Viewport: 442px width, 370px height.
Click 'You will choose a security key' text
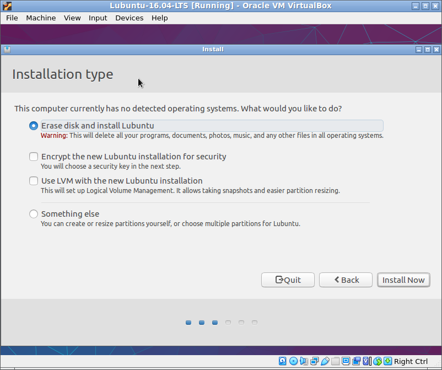[x=111, y=167]
